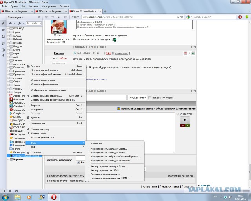Click the cloud sync icon in status bar
Image resolution: width=251 pixels, height=201 pixels.
[x=10, y=191]
